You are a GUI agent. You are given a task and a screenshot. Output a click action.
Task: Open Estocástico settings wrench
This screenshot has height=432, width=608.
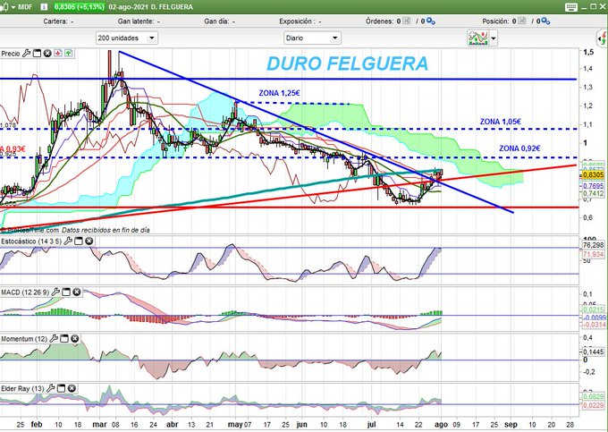(68, 241)
